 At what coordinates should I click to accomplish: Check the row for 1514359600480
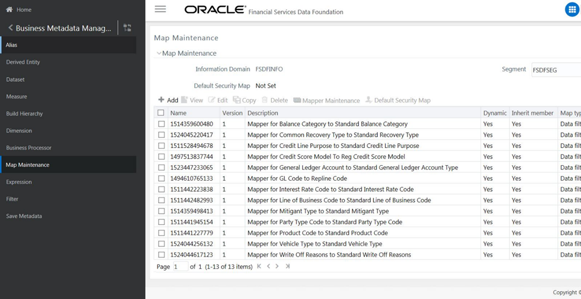(161, 124)
